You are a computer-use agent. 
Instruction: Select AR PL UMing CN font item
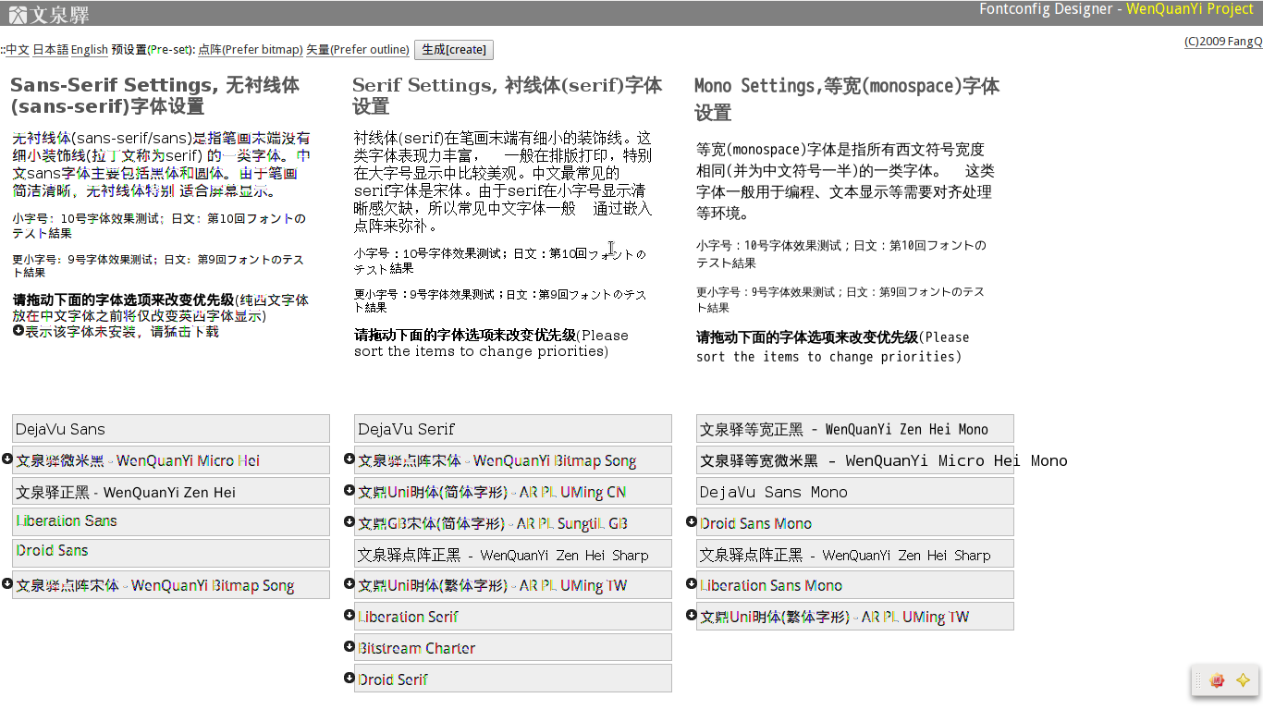(x=513, y=491)
